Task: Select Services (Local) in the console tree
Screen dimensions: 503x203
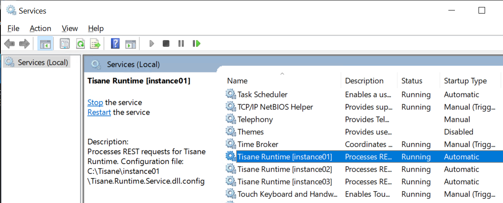Action: coord(37,62)
